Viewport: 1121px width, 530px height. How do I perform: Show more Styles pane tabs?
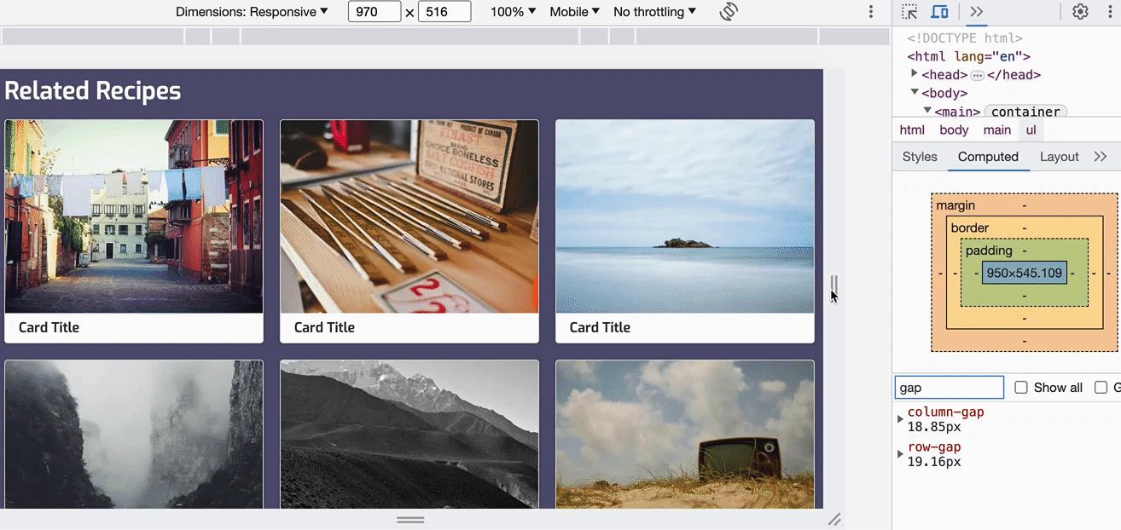click(1101, 157)
